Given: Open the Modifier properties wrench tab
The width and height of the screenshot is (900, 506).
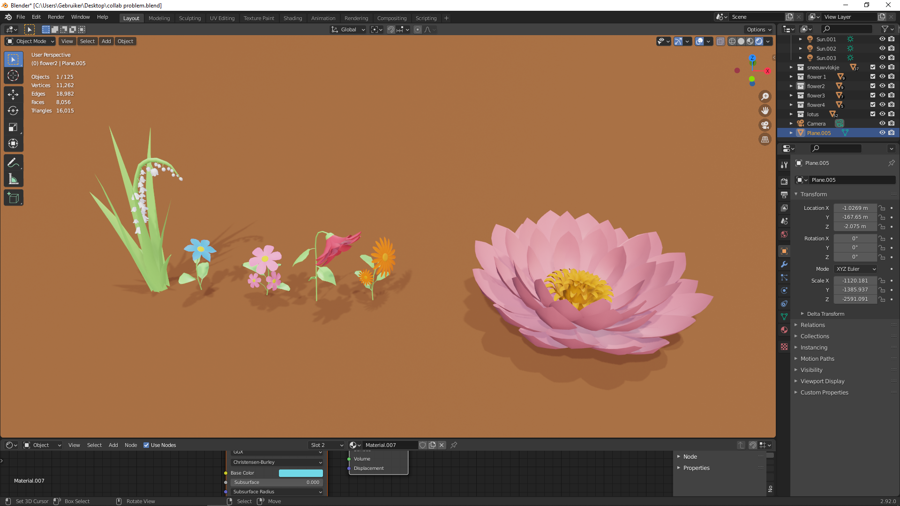Looking at the screenshot, I should [x=784, y=264].
